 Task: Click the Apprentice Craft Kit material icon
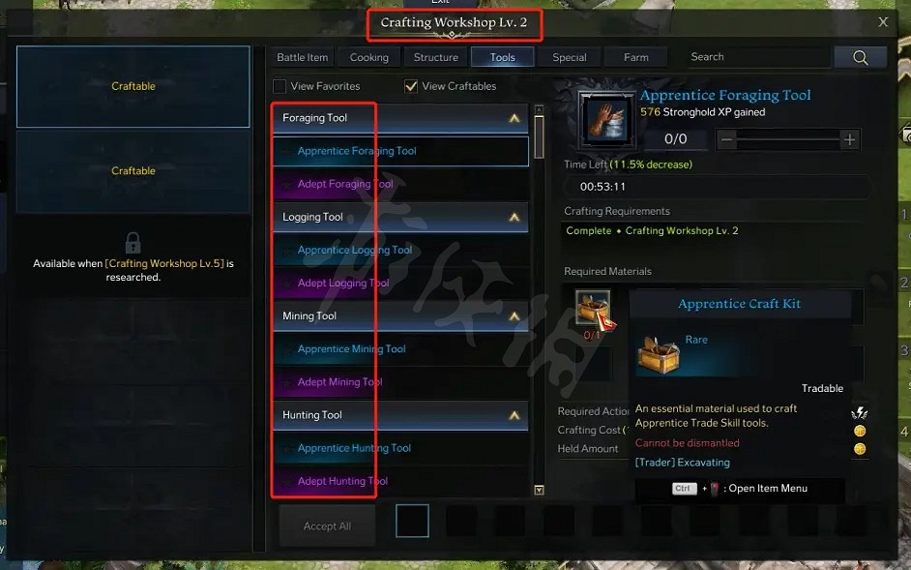point(593,307)
